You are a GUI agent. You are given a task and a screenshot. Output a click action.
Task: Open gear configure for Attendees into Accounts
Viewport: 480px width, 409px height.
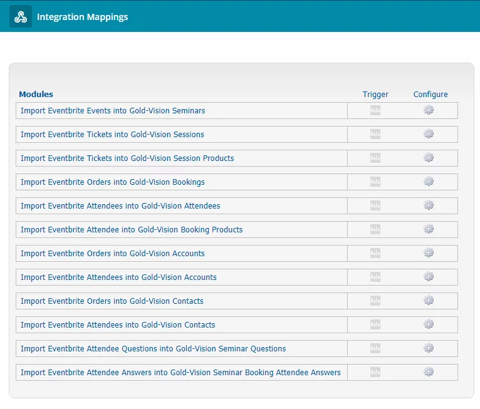tap(429, 277)
